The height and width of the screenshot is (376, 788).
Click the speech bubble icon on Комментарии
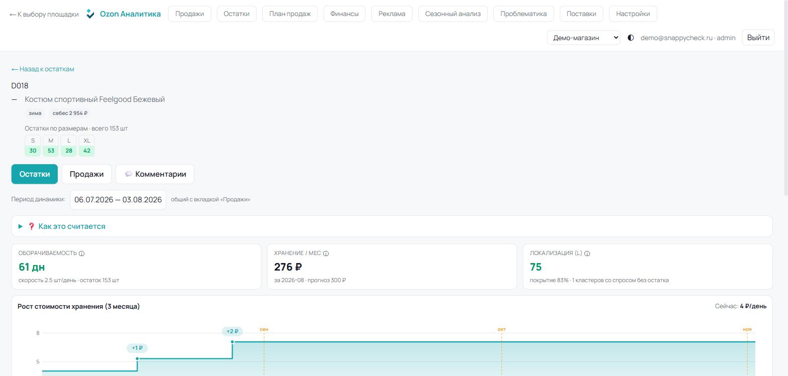129,174
